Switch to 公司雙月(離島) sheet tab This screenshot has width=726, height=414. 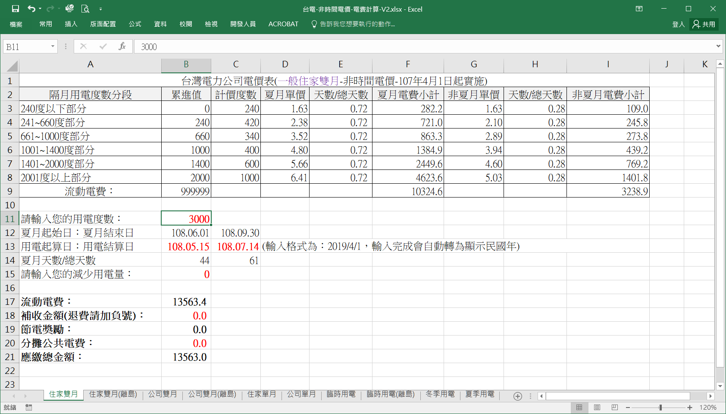tap(212, 394)
